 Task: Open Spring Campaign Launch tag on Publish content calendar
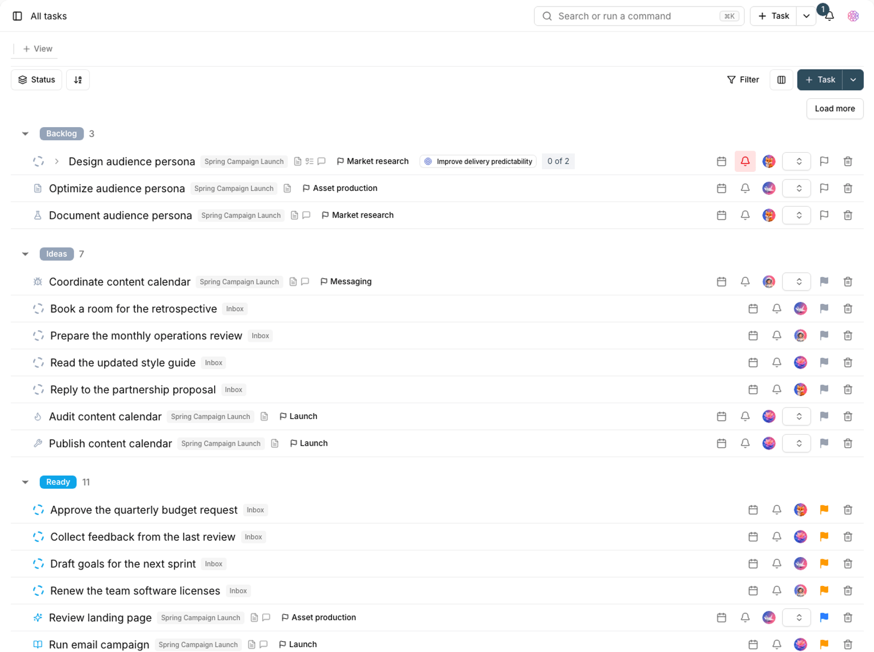[221, 444]
